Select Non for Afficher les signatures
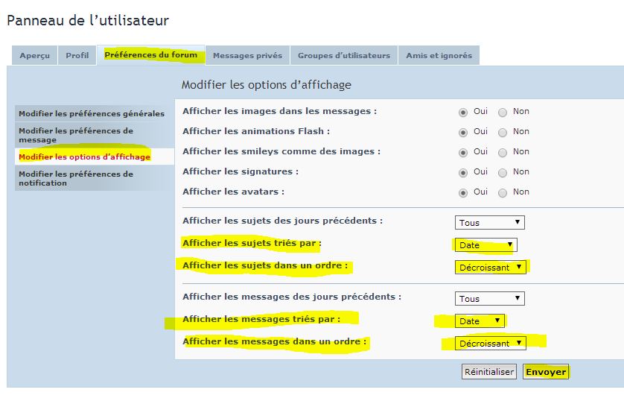Viewport: 624px width, 401px height. coord(503,172)
